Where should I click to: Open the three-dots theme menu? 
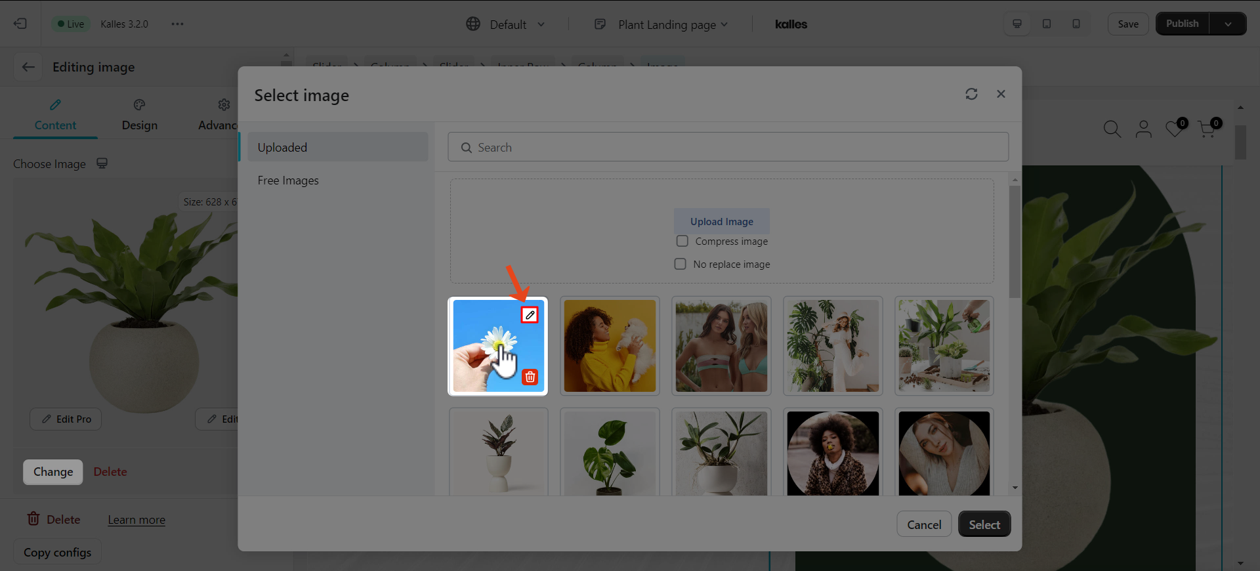point(177,24)
